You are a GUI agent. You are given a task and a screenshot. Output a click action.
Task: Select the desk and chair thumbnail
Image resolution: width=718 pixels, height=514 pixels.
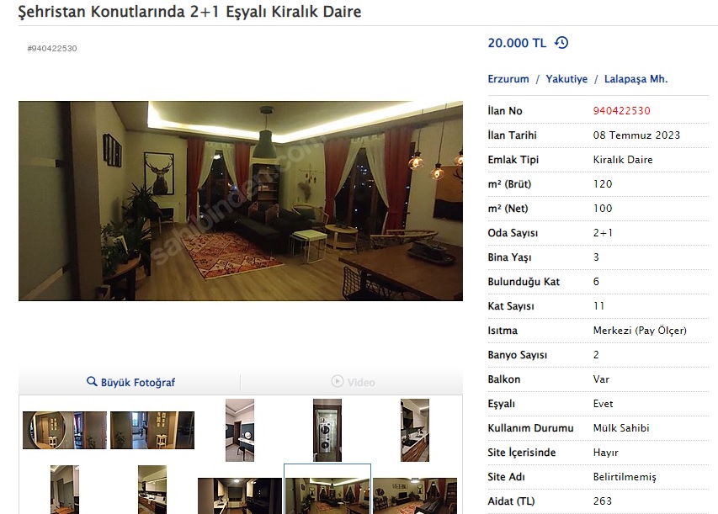(x=240, y=430)
